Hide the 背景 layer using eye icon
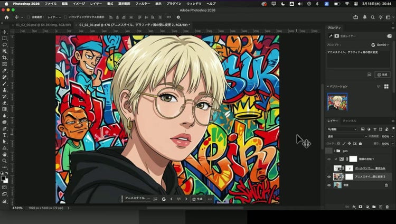The height and width of the screenshot is (224, 396). pos(329,185)
